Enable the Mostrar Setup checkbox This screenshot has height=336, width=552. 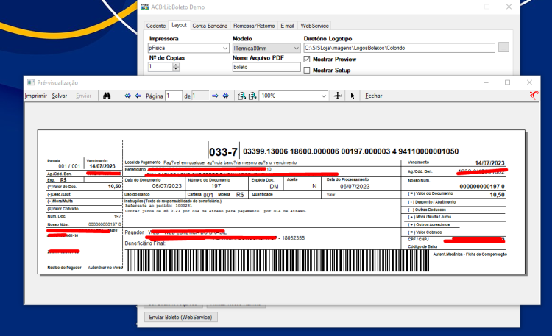pyautogui.click(x=307, y=71)
